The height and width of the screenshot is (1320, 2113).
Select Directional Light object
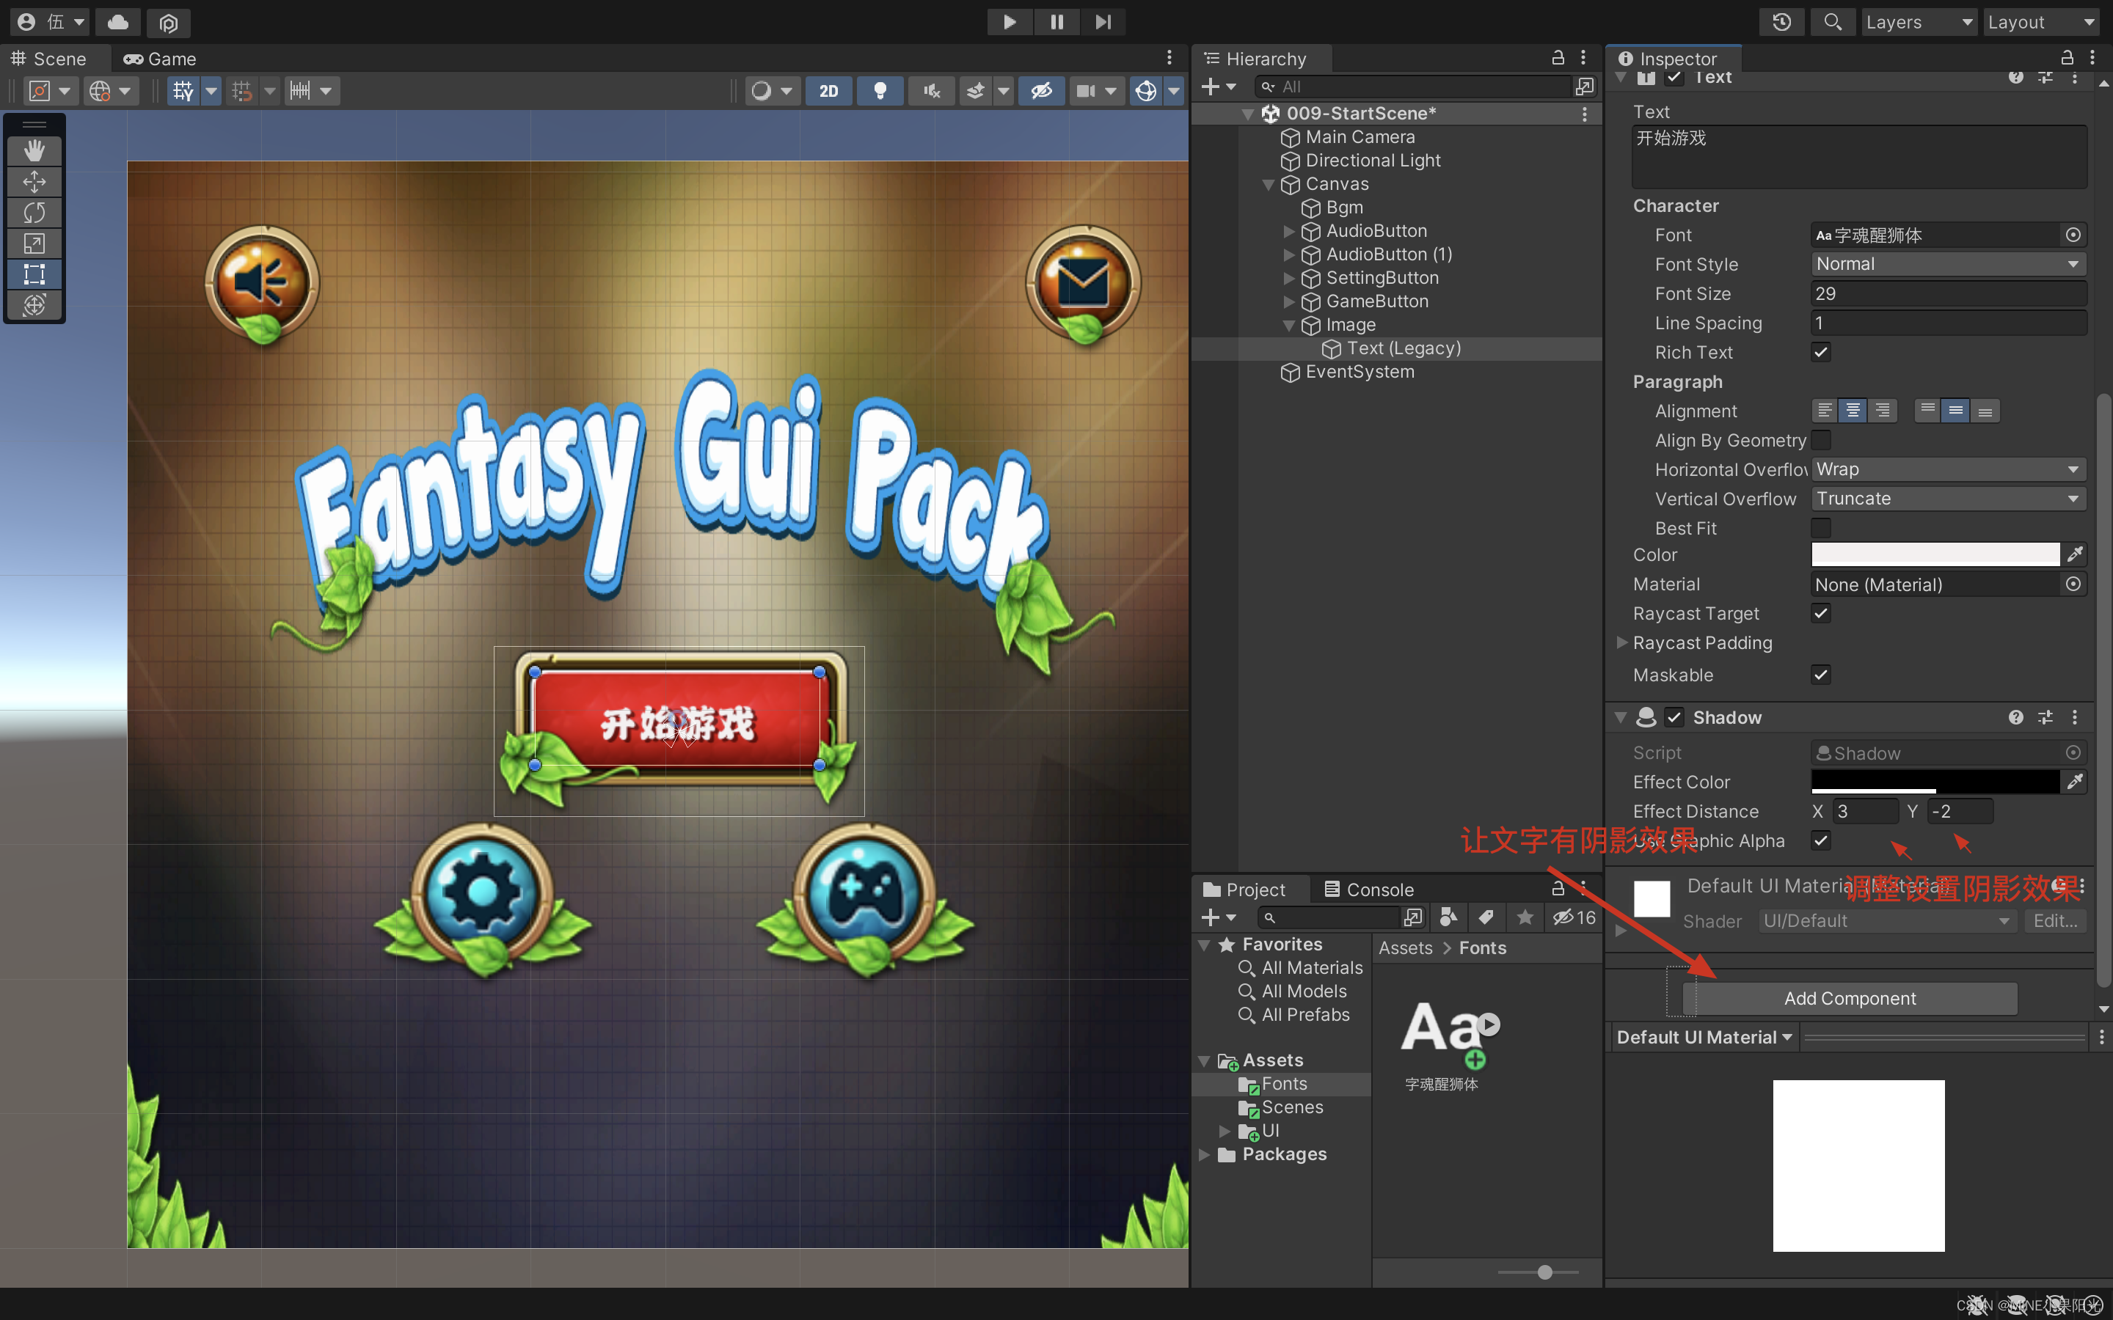tap(1373, 161)
